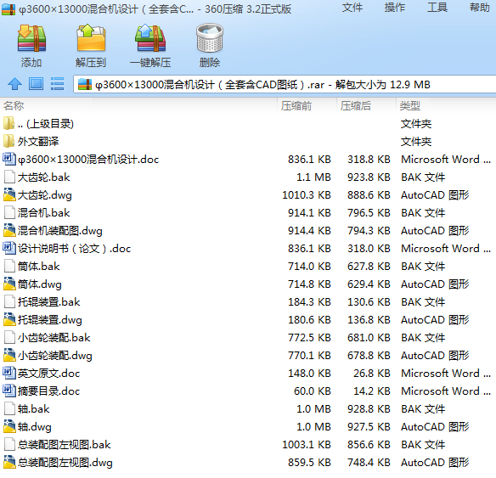Image resolution: width=496 pixels, height=478 pixels.
Task: Click the 解压到 (Extract to) toolbar icon
Action: pyautogui.click(x=91, y=38)
